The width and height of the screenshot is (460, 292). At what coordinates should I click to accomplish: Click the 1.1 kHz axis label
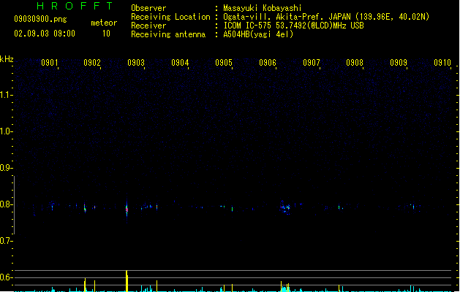6,95
